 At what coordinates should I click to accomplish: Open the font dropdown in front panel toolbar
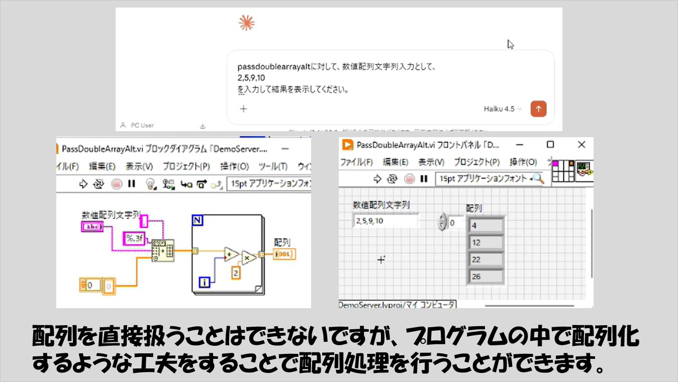(x=483, y=178)
